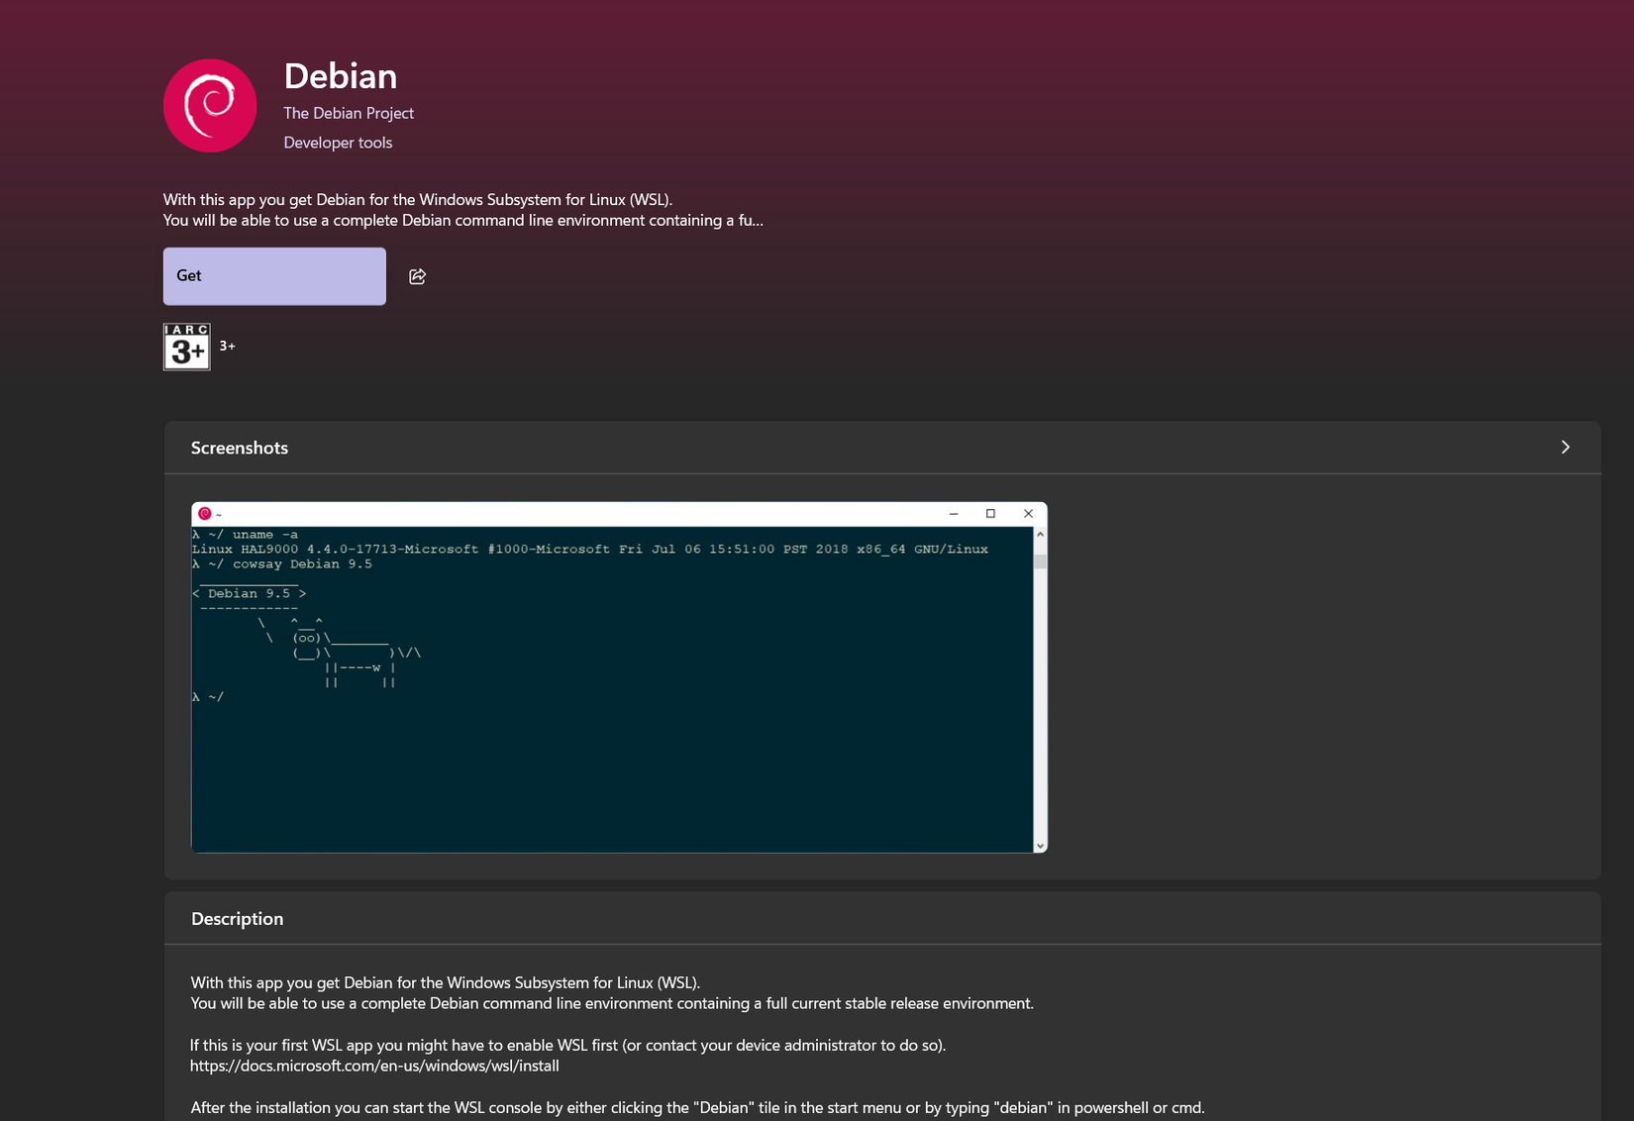Click the close icon in the terminal screenshot
This screenshot has width=1634, height=1121.
tap(1028, 513)
